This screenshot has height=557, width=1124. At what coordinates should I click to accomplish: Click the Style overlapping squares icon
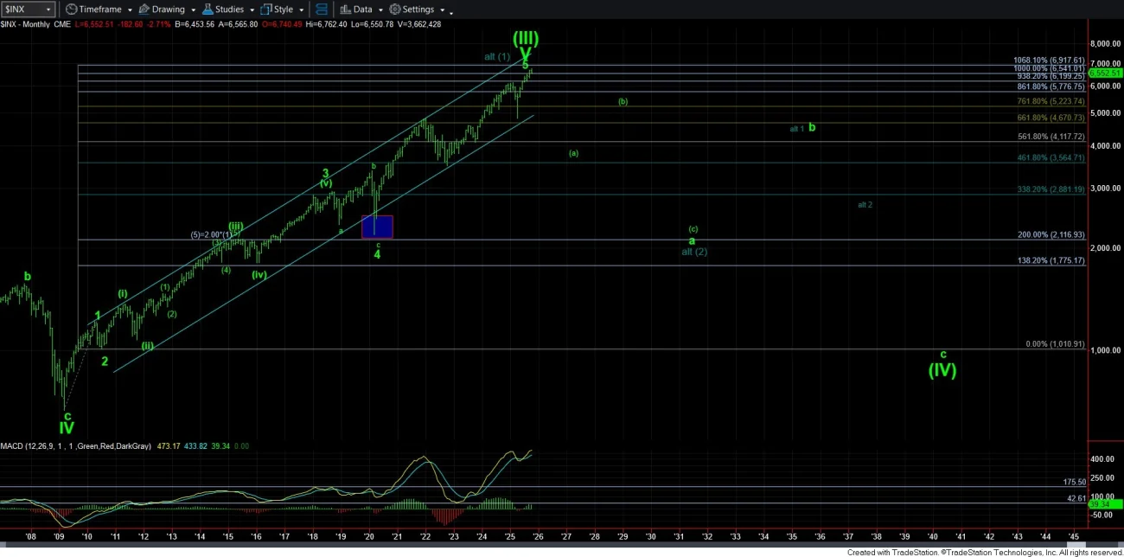266,10
